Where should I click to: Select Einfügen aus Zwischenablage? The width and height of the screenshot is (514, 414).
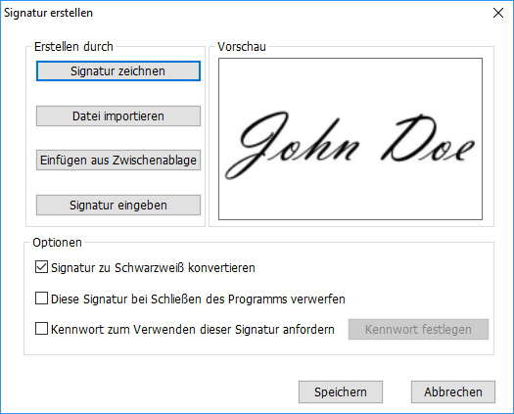pyautogui.click(x=118, y=160)
